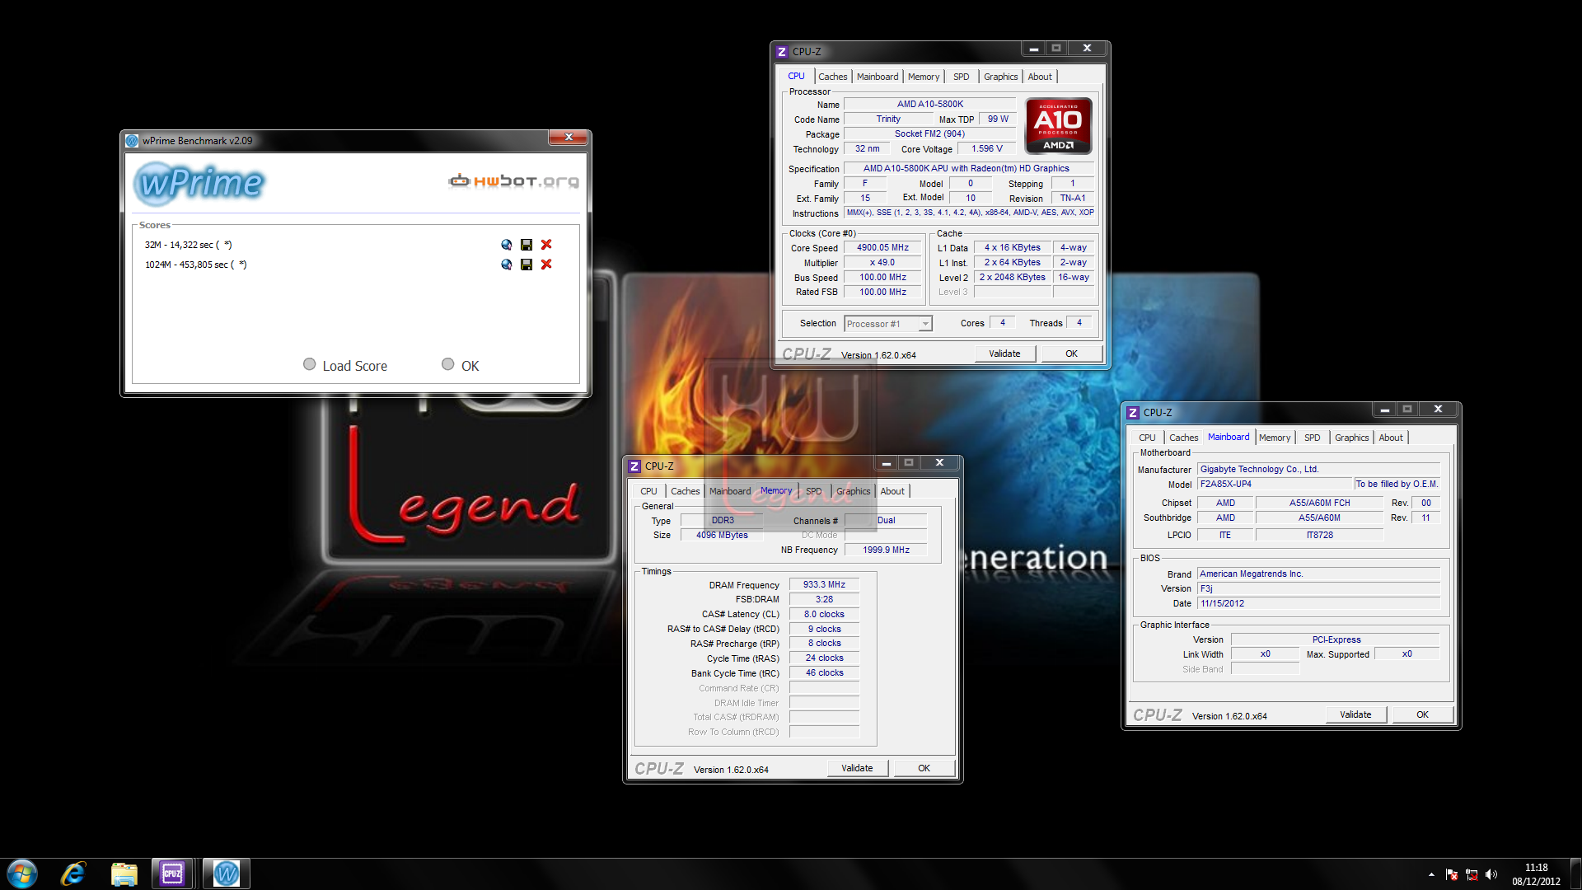The height and width of the screenshot is (890, 1582).
Task: Click the '1024M - 453,805 sec' score text
Action: 196,265
